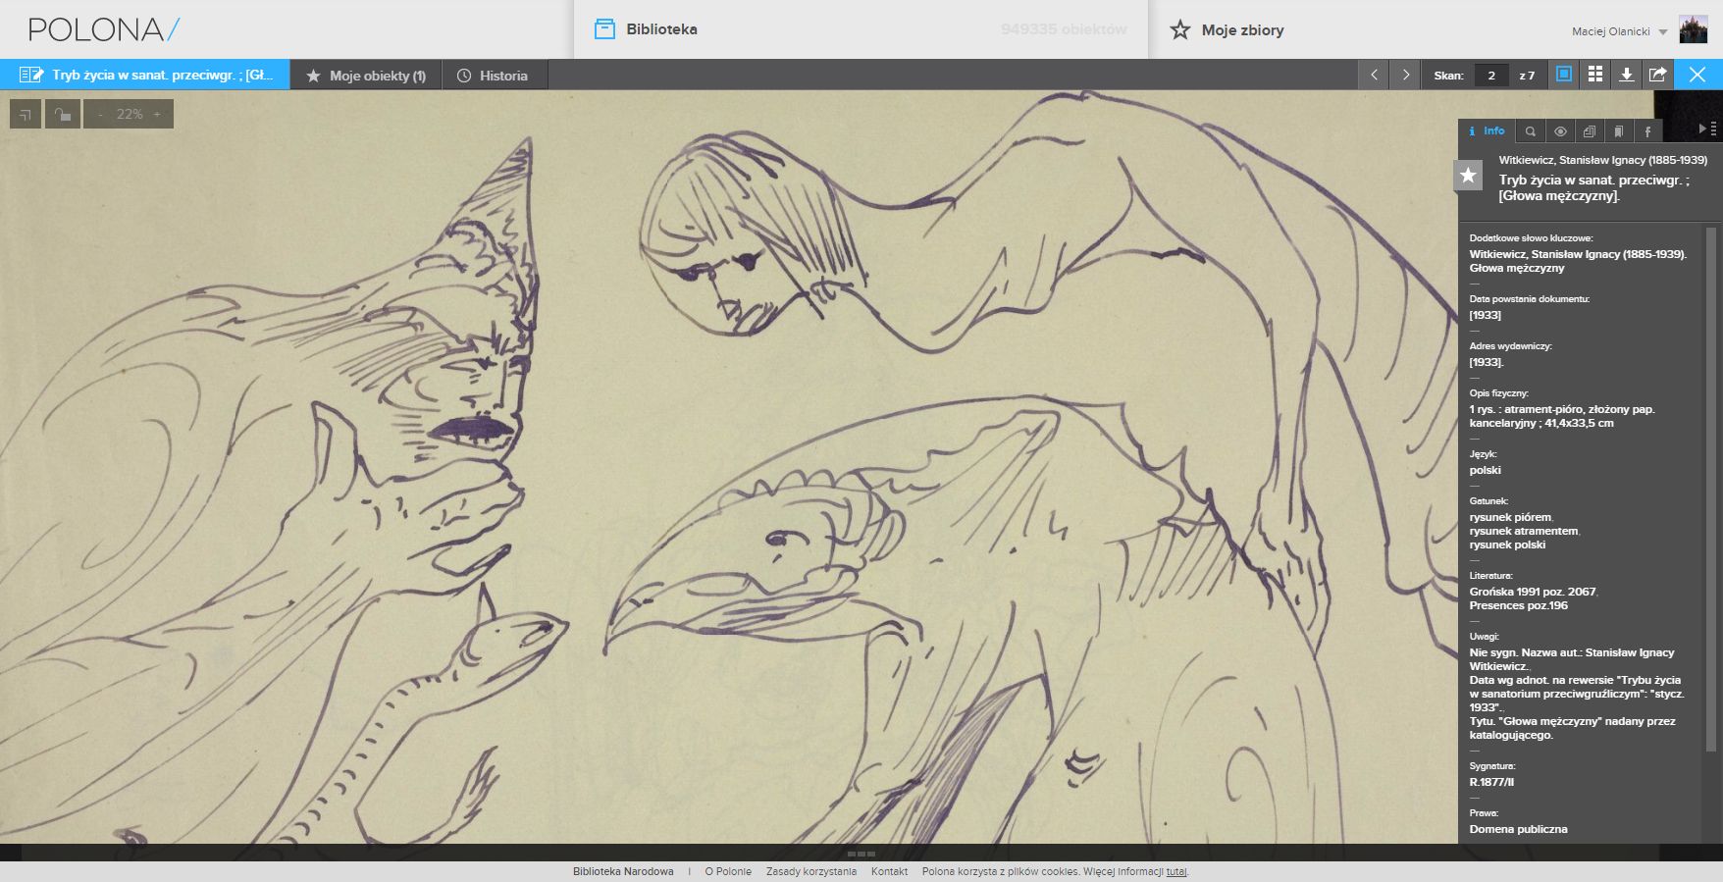The image size is (1723, 882).
Task: Toggle the zoom lock padlock
Action: point(63,114)
